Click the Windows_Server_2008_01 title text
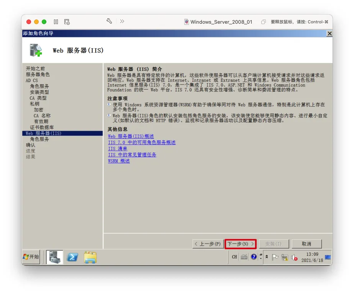The height and width of the screenshot is (294, 354). tap(221, 22)
